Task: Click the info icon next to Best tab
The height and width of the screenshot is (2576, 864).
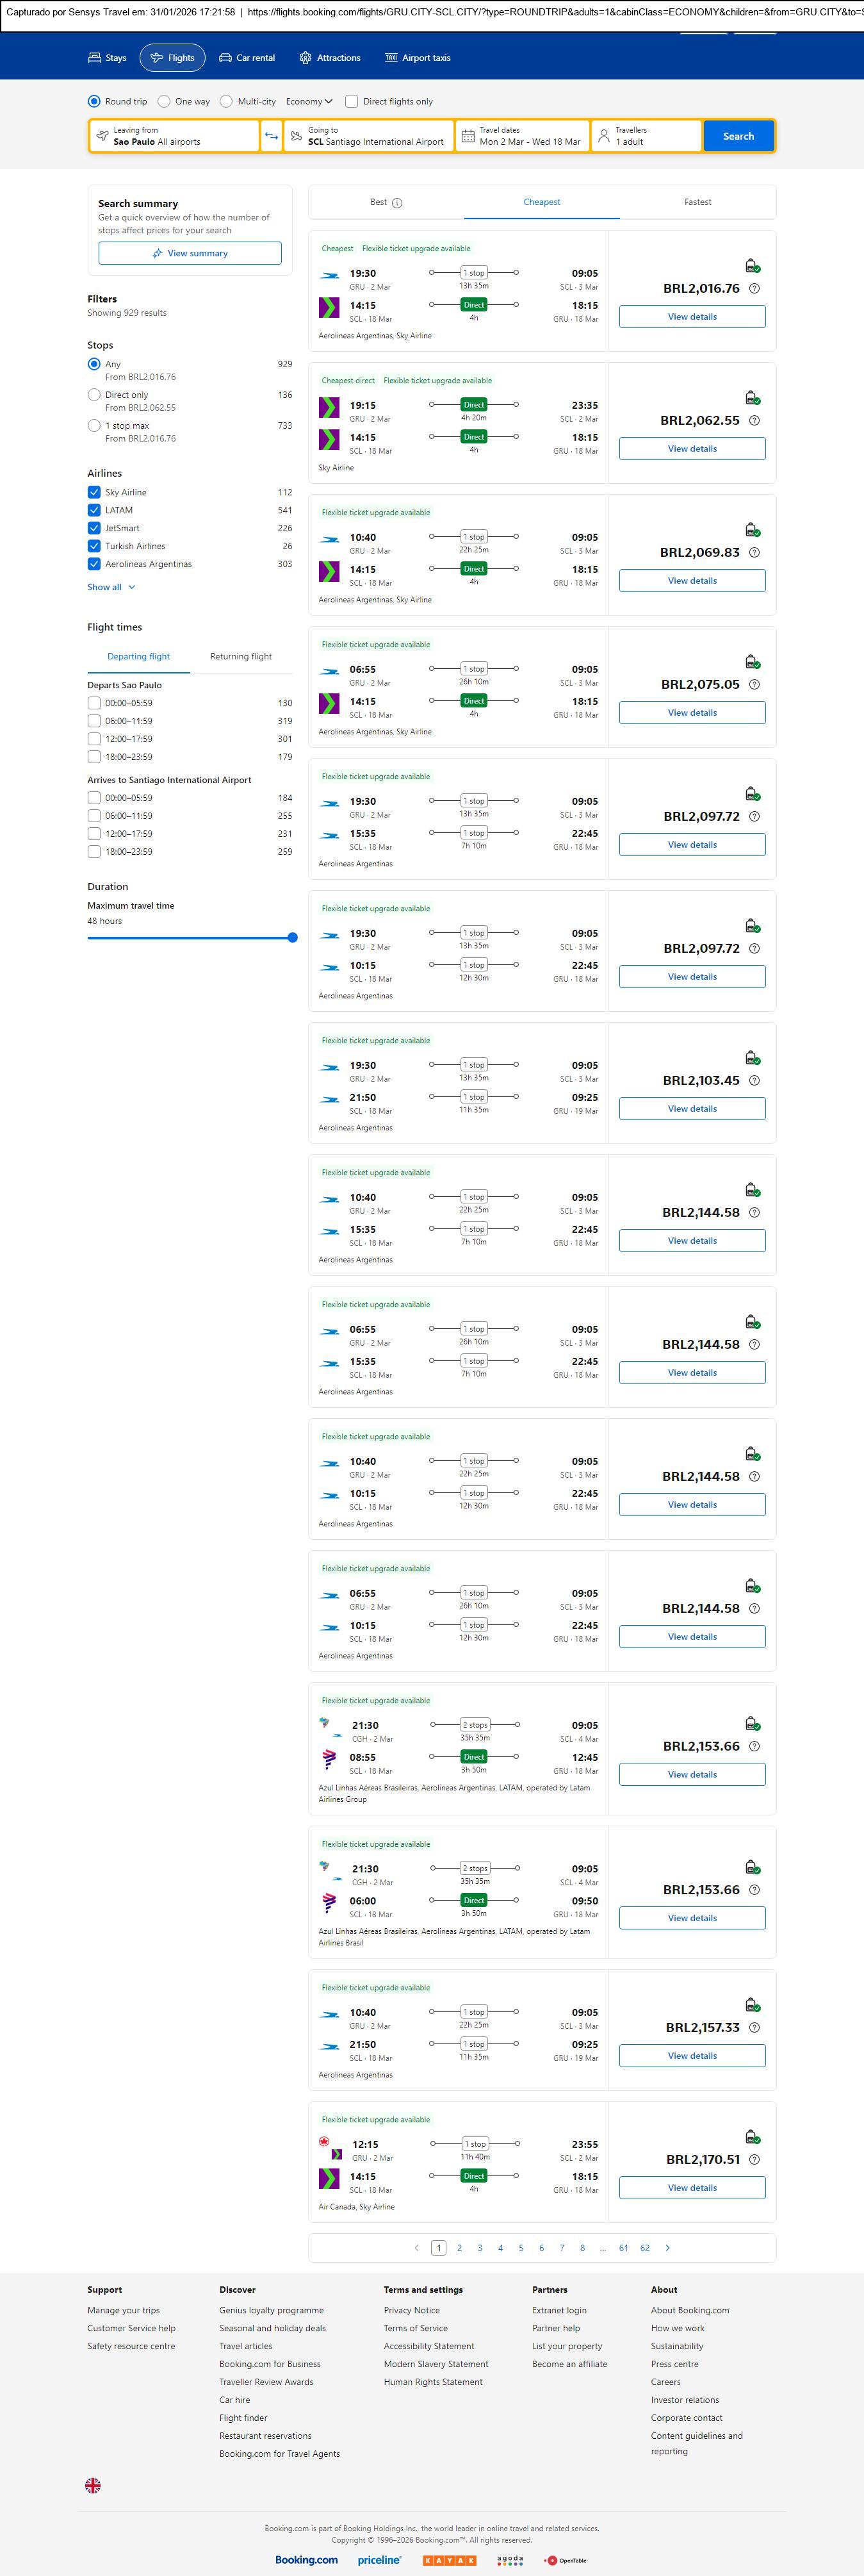Action: pyautogui.click(x=397, y=203)
